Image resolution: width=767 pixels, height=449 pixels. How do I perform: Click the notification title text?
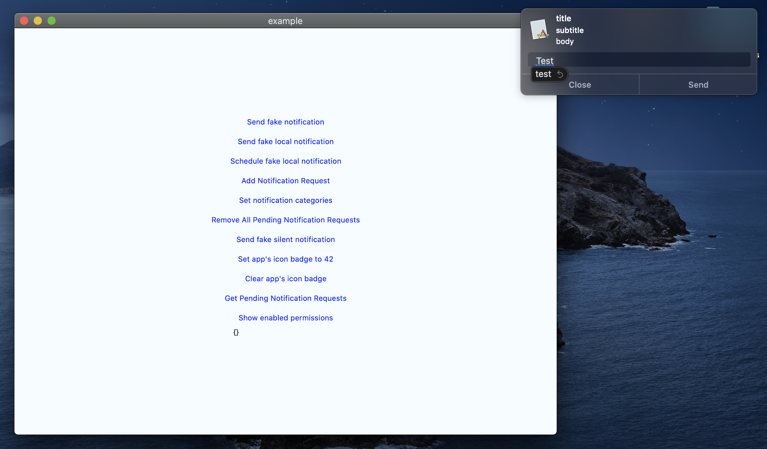(563, 19)
